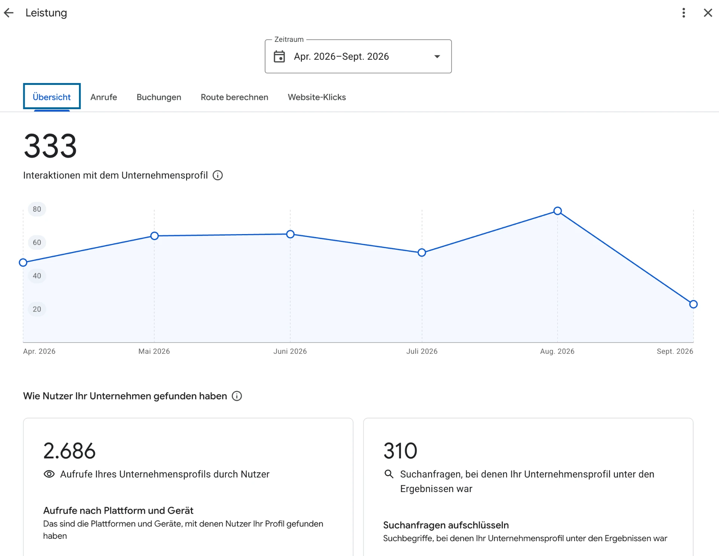
Task: Click the Leistung page title
Action: pos(46,13)
